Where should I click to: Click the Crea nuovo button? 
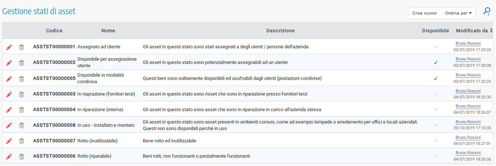point(424,13)
